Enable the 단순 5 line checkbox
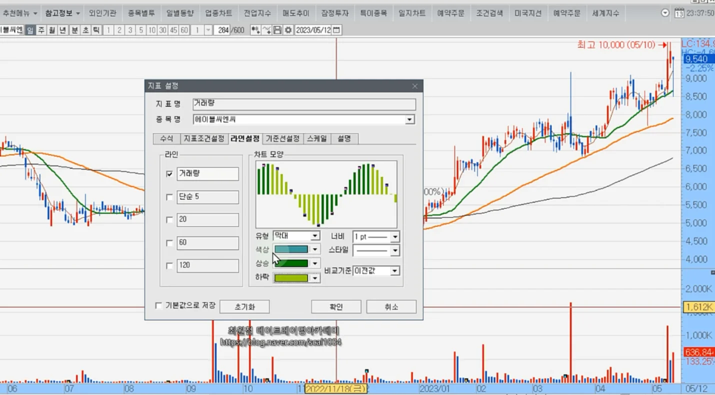The image size is (715, 395). [x=169, y=197]
